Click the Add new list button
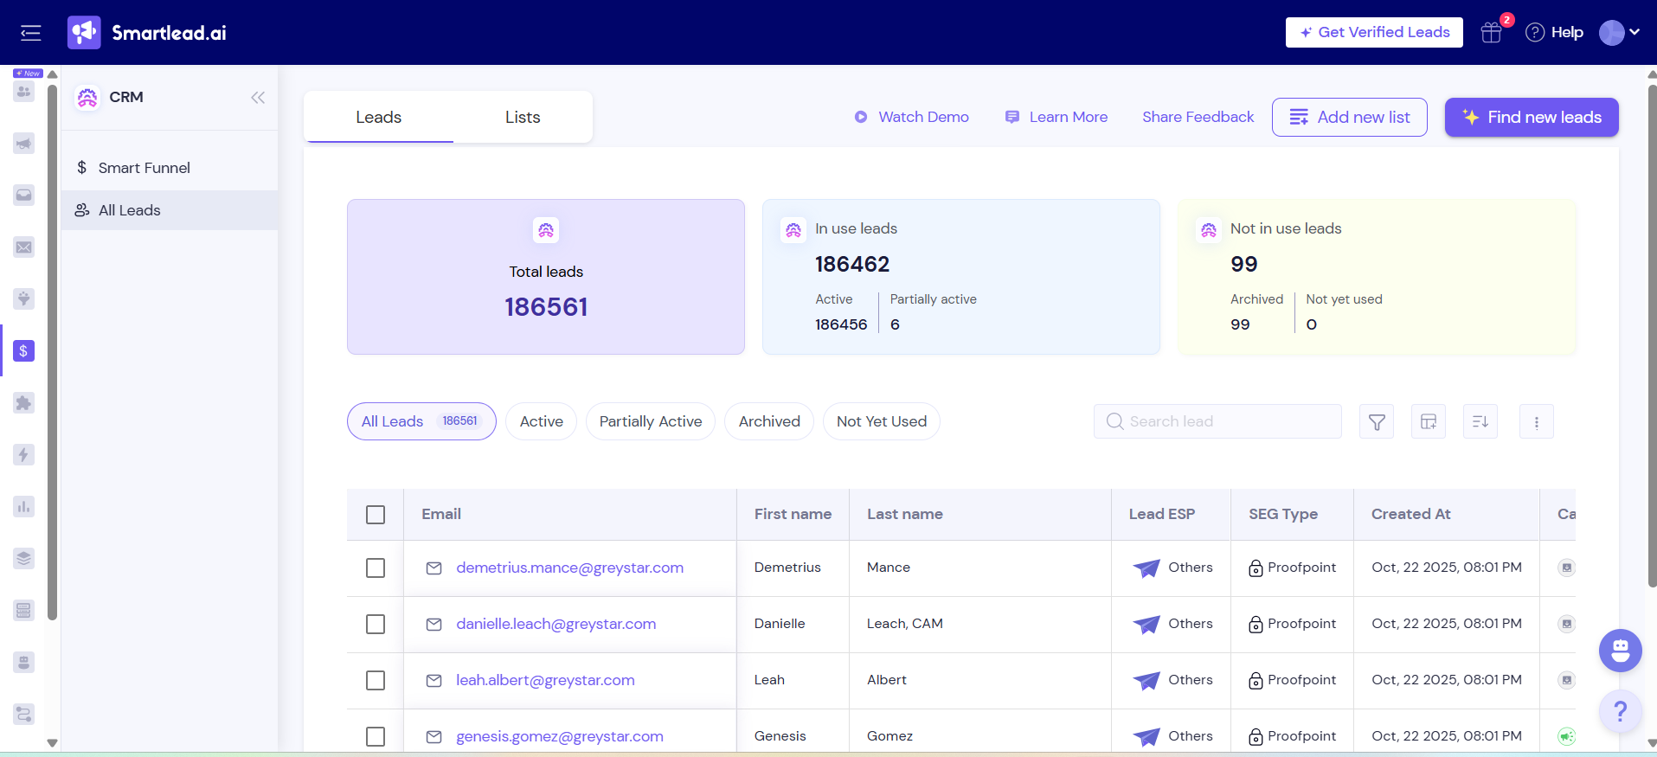This screenshot has height=757, width=1657. [1350, 117]
